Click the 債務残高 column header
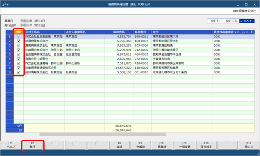Screen dimensions: 260x156 [119, 32]
